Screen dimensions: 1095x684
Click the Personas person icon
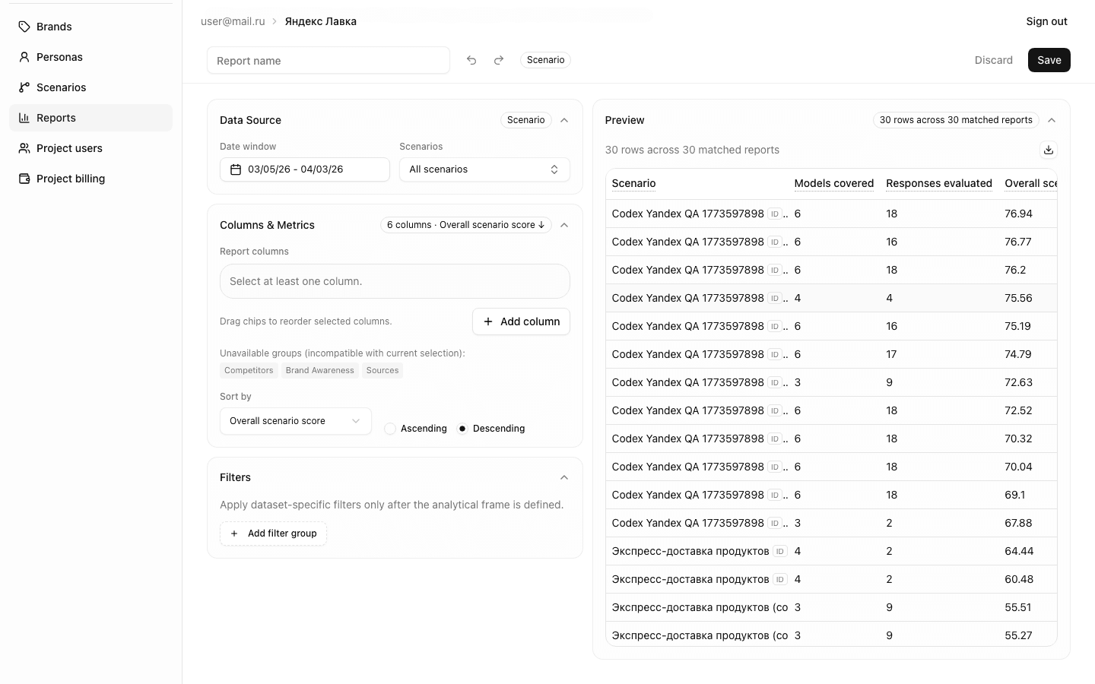[x=24, y=57]
